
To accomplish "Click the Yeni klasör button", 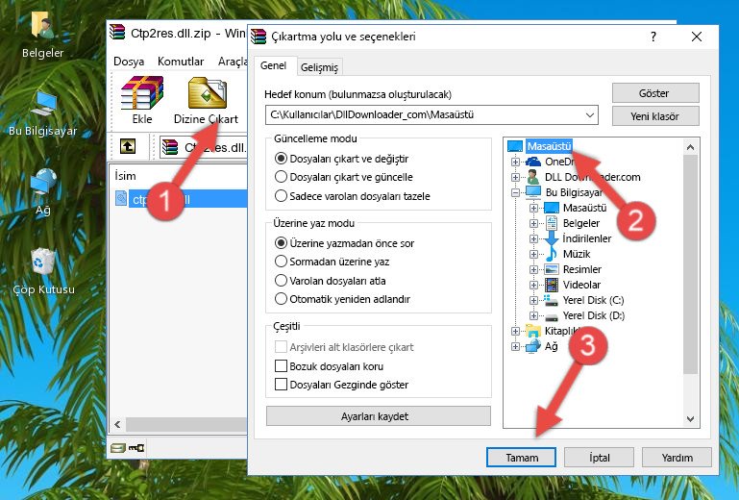I will tap(655, 116).
